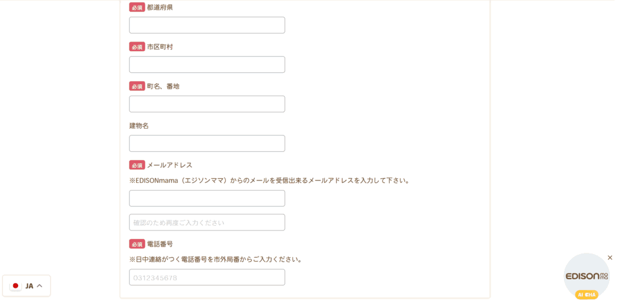Open the JA language selector
Screen dimensions: 617x304
pos(27,286)
